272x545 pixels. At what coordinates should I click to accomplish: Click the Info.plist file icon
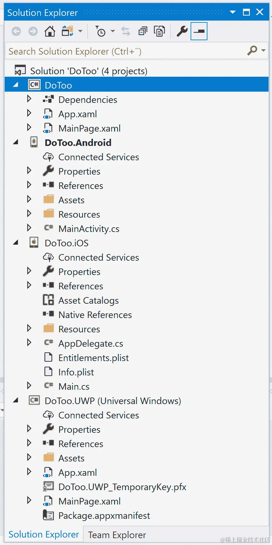[48, 372]
